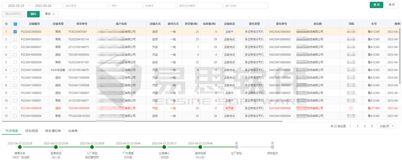
Task: Toggle the select-all checkbox in header
Action: pos(15,24)
